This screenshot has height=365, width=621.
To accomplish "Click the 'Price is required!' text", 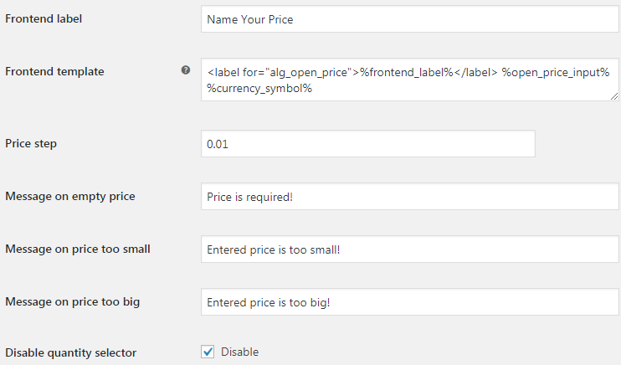I will pyautogui.click(x=249, y=197).
